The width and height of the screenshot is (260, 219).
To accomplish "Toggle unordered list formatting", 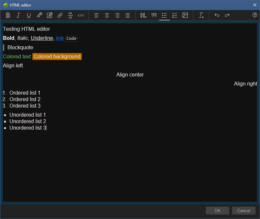I will click(164, 15).
